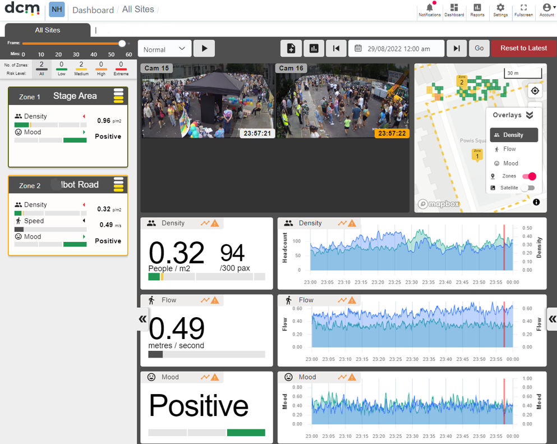Collapse the Overlays panel
Image resolution: width=557 pixels, height=444 pixels.
pos(530,115)
